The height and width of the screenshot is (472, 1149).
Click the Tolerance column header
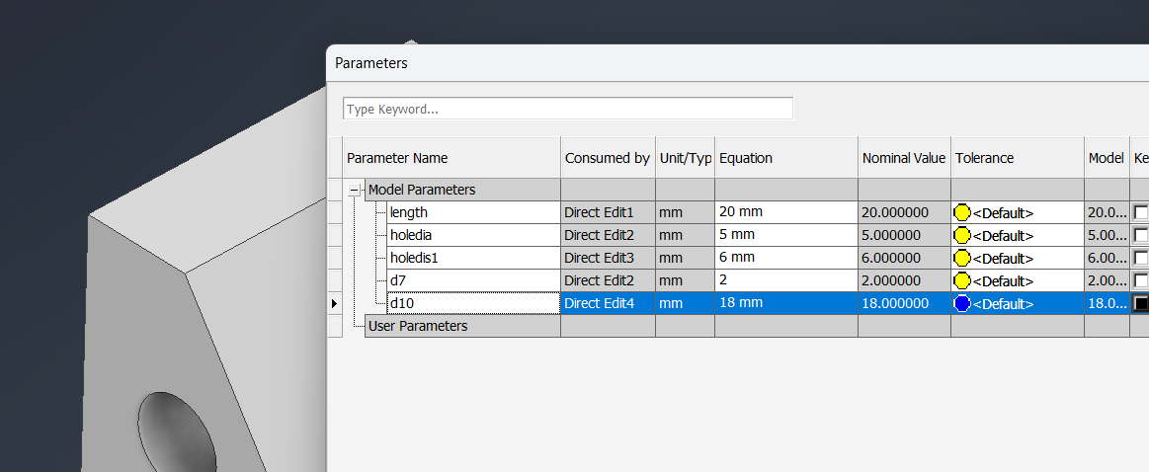coord(1018,158)
